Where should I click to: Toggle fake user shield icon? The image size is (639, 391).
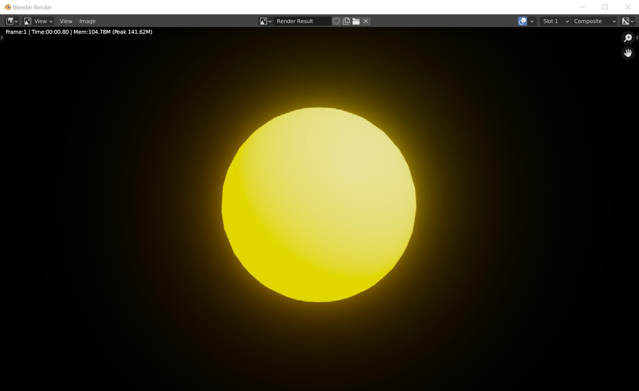tap(336, 21)
